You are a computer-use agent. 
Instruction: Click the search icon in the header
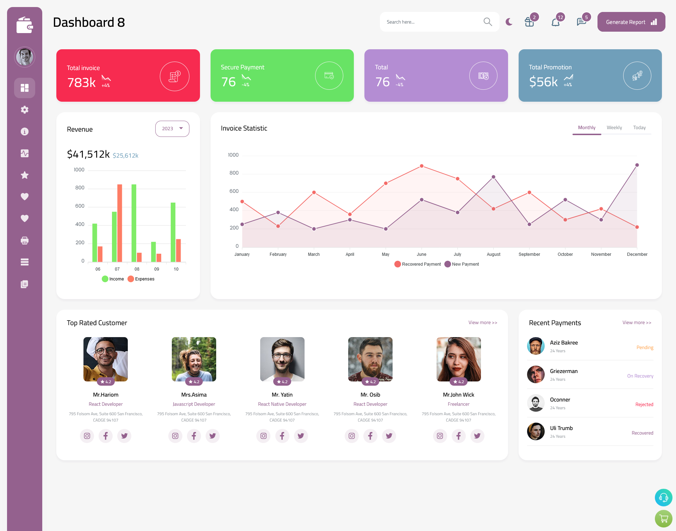[x=487, y=21]
